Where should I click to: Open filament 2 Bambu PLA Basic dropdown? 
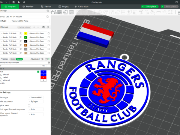pyautogui.click(x=37, y=33)
